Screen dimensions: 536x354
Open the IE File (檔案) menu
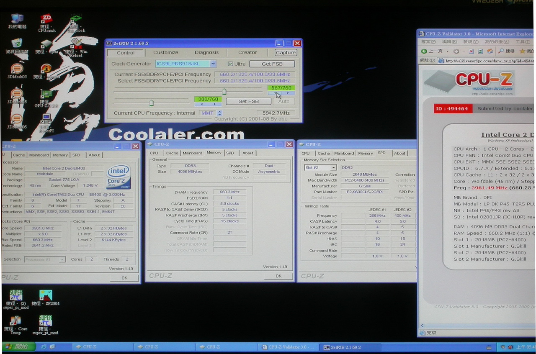click(x=428, y=42)
